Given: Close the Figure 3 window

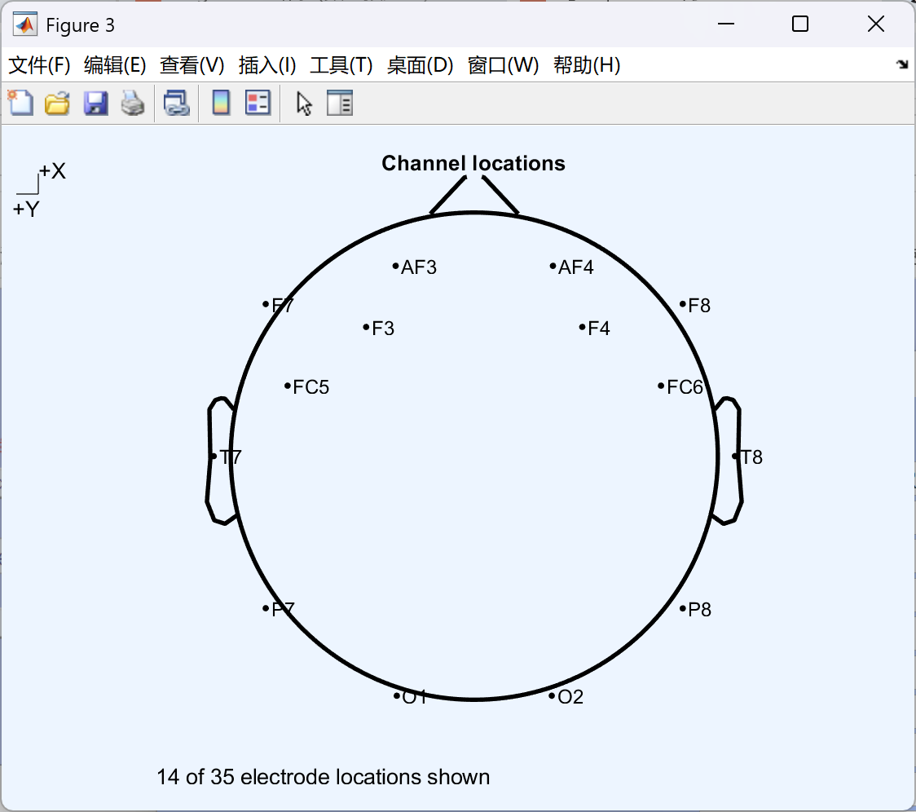Looking at the screenshot, I should coord(876,24).
